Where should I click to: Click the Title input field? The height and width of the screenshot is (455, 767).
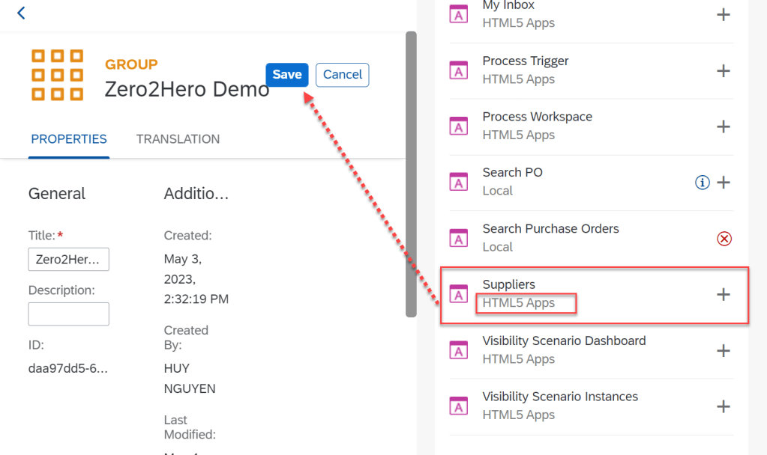(68, 259)
